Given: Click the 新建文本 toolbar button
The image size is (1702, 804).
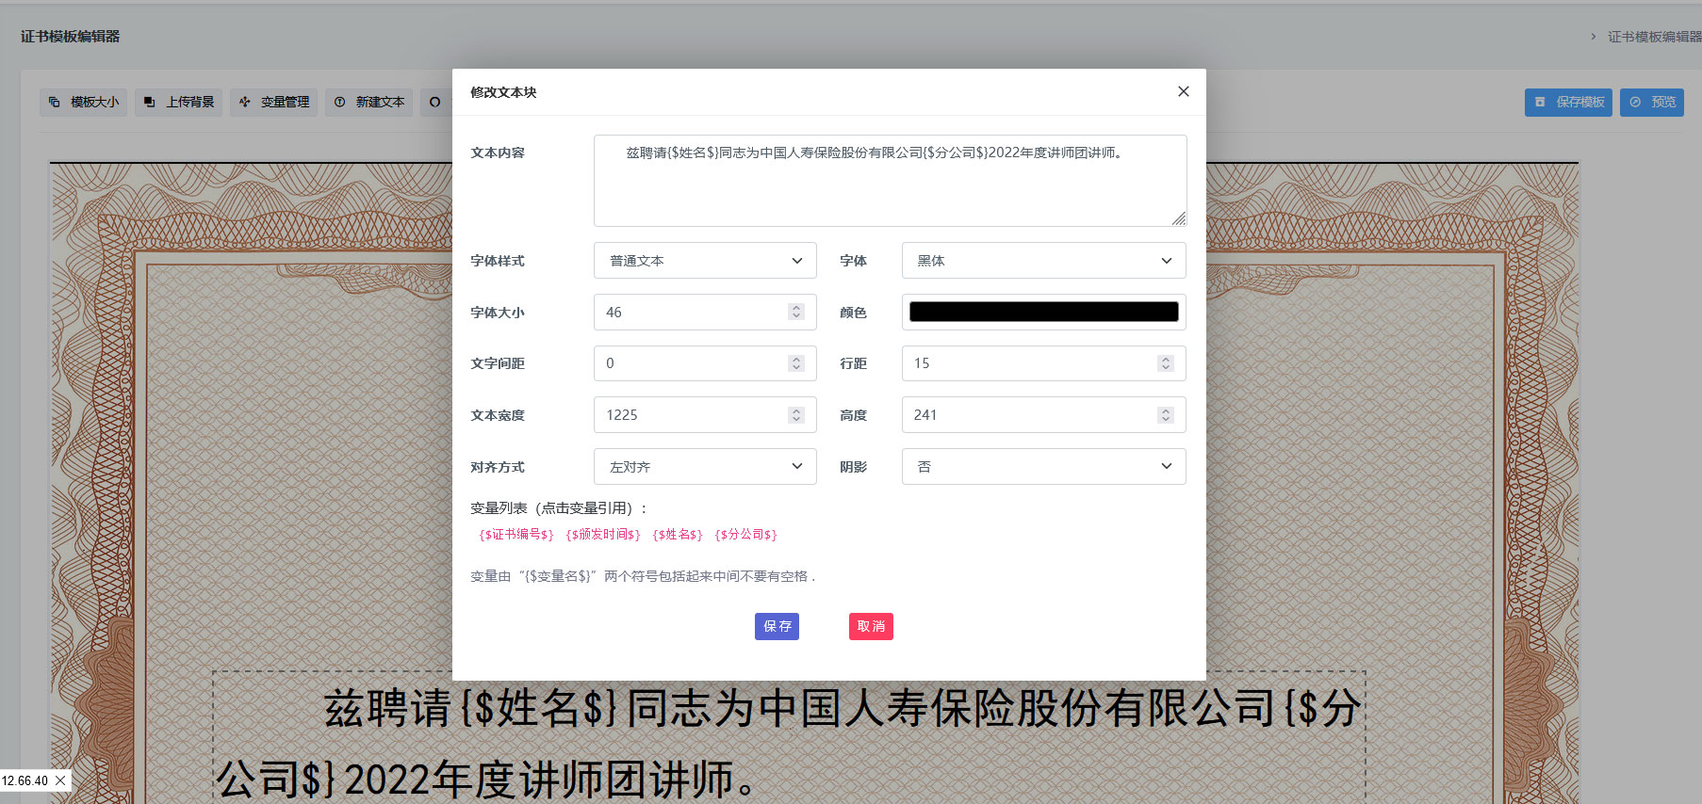Looking at the screenshot, I should (369, 102).
